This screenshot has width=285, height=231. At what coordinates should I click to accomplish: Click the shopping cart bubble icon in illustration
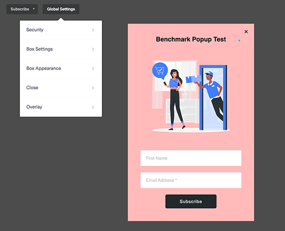click(x=160, y=70)
